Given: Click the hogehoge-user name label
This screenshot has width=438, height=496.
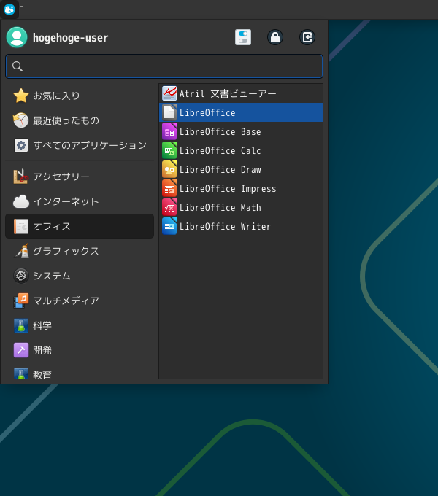Looking at the screenshot, I should coord(70,38).
